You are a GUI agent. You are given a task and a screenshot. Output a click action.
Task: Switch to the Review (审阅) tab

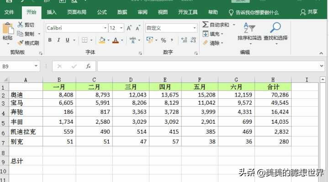[x=143, y=12]
